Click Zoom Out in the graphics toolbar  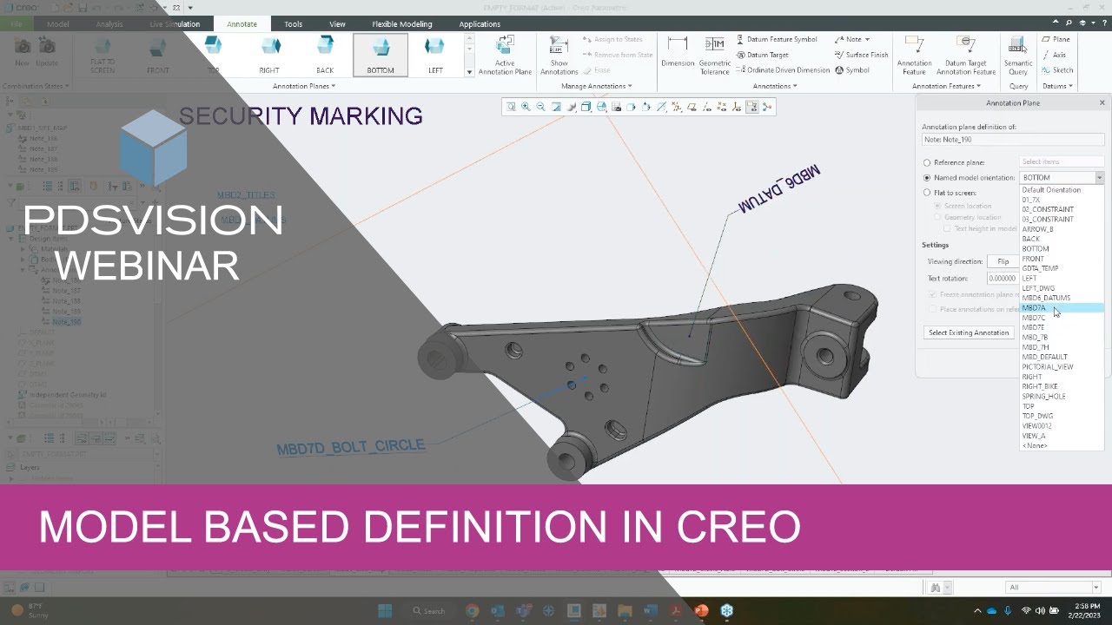(x=540, y=107)
